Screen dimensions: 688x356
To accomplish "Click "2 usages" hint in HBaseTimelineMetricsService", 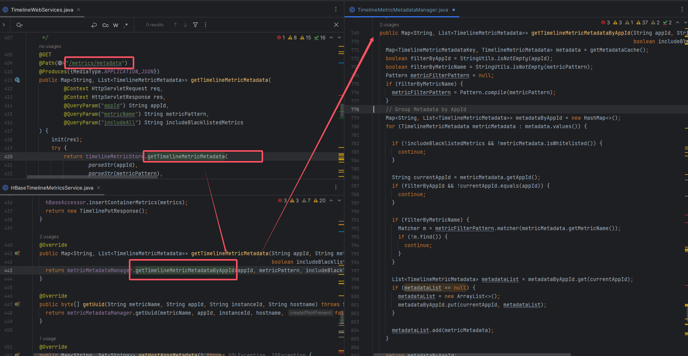I will click(x=49, y=237).
